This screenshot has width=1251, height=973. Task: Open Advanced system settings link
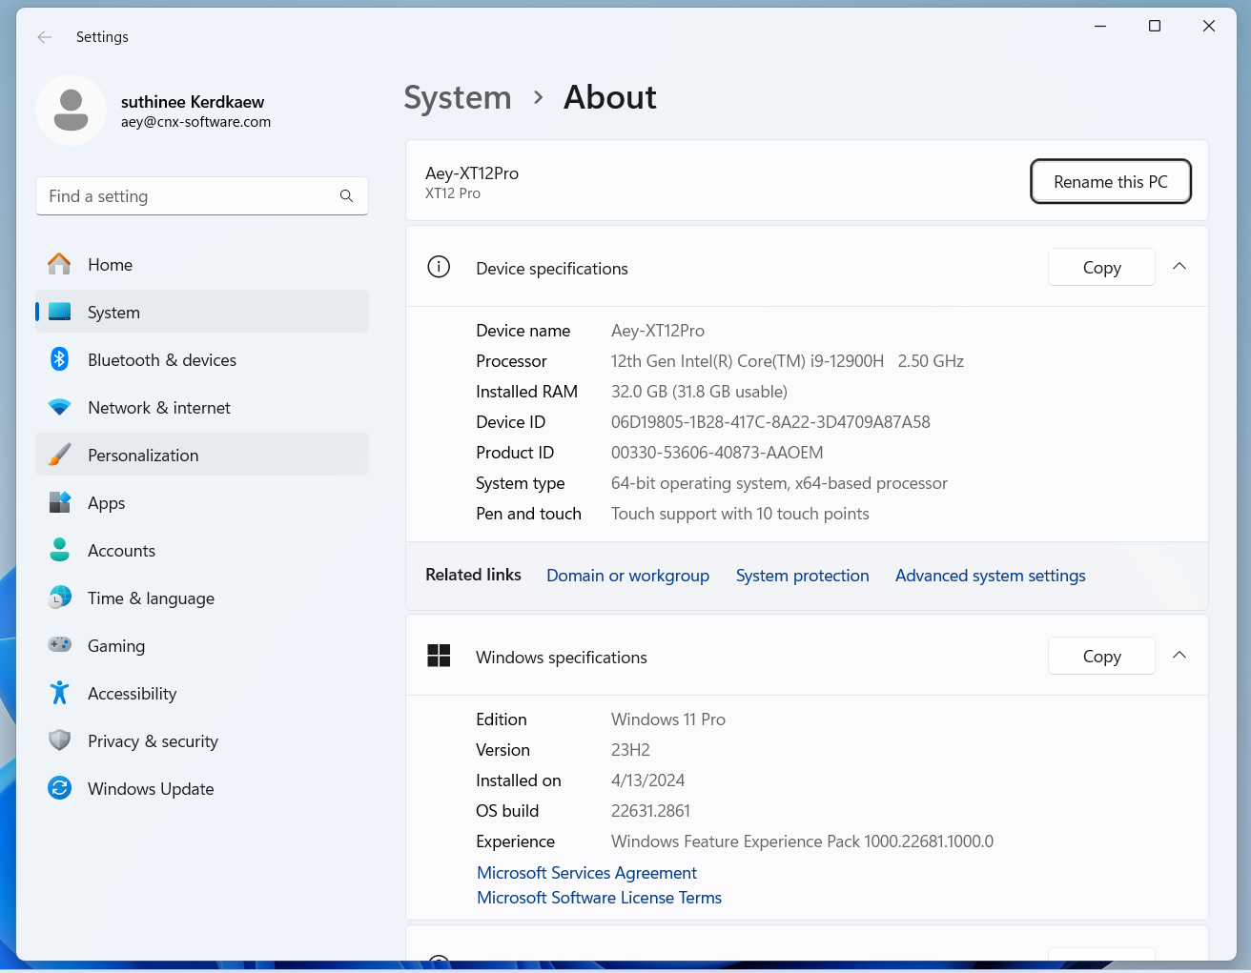991,576
